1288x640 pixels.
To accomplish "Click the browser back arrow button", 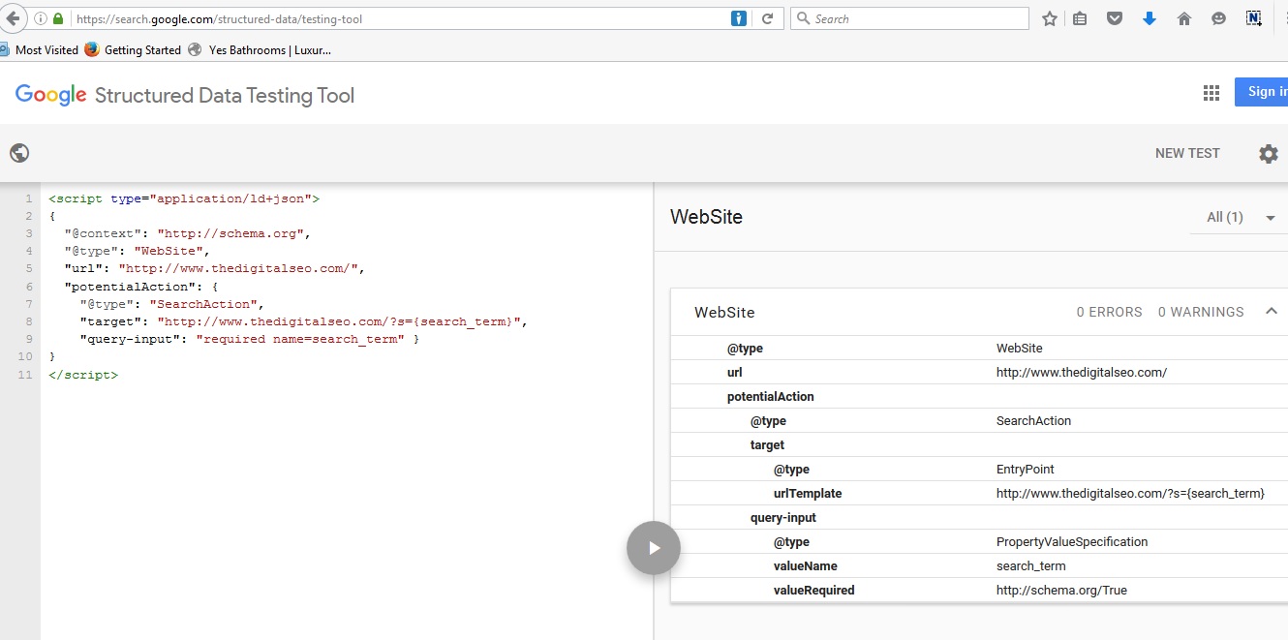I will coord(13,17).
